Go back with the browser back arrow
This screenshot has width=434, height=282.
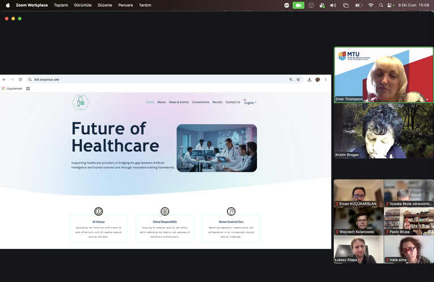pyautogui.click(x=4, y=80)
